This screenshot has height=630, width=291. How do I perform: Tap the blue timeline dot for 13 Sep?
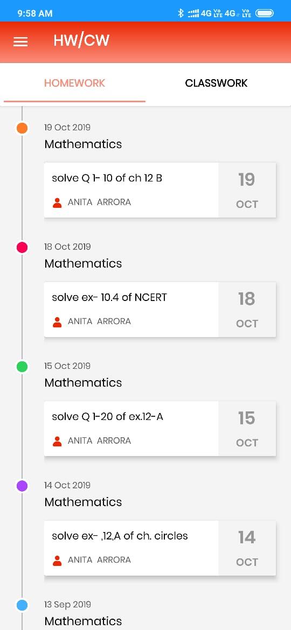pyautogui.click(x=22, y=605)
